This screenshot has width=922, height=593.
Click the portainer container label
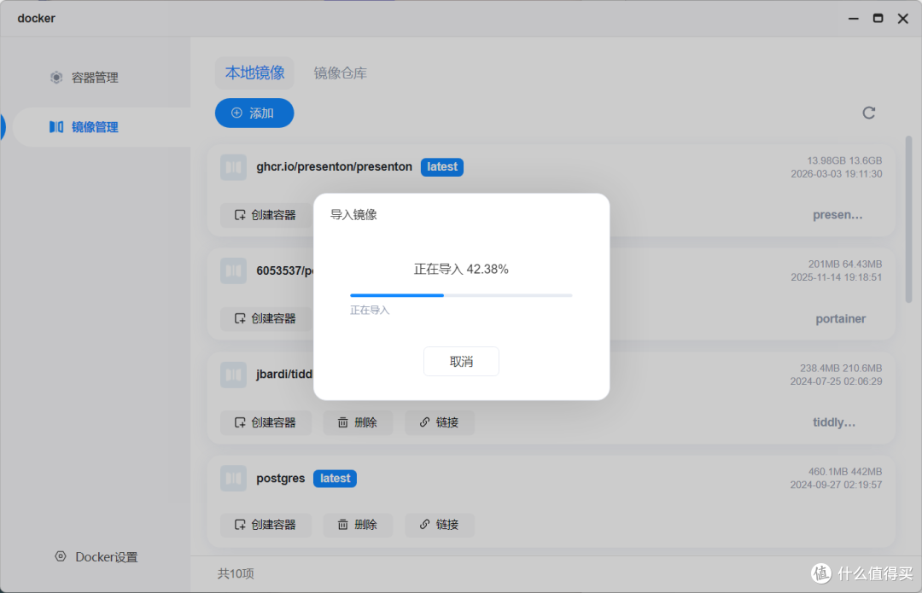click(840, 318)
